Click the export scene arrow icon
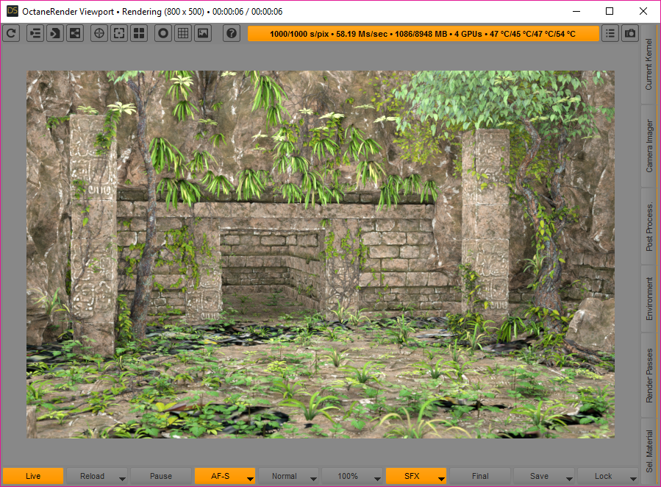 (x=55, y=33)
